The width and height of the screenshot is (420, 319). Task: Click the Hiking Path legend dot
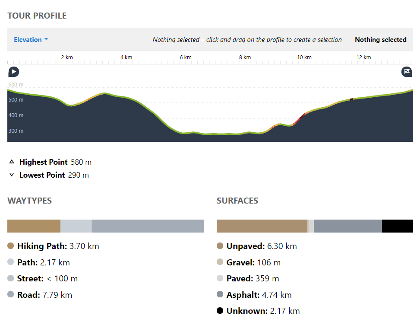11,246
